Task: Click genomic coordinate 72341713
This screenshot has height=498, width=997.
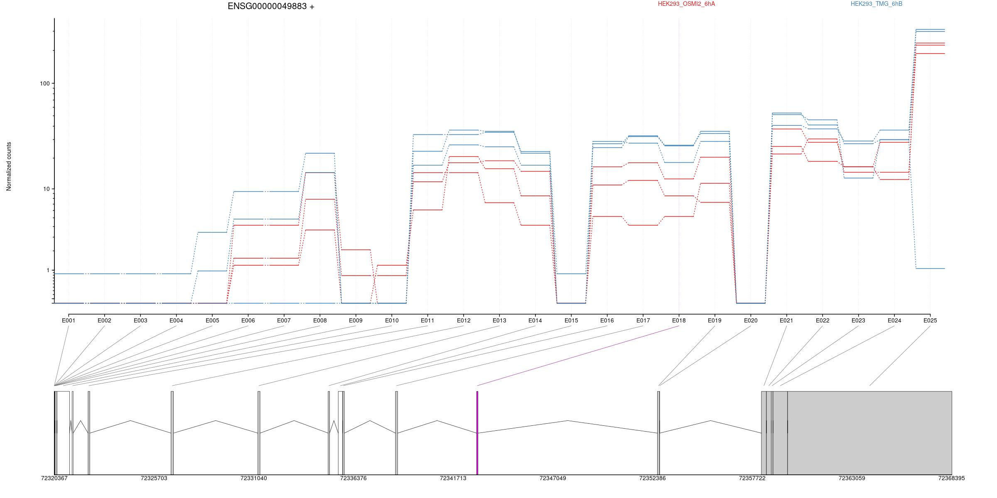Action: coord(453,478)
